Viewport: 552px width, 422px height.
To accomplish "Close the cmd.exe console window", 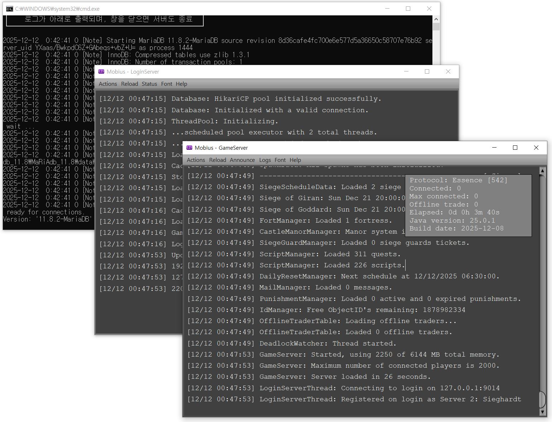I will (x=429, y=9).
